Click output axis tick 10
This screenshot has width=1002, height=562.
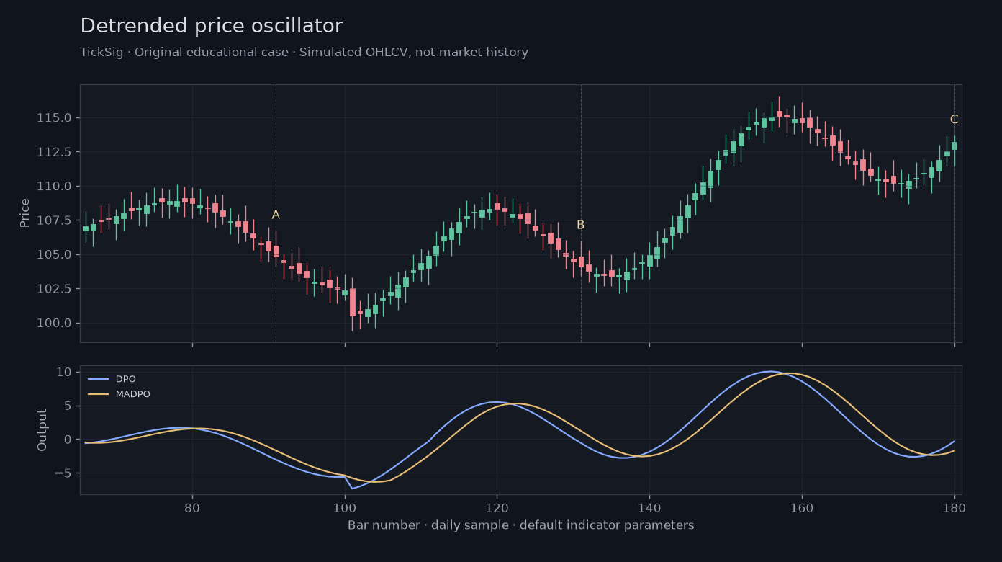[64, 372]
